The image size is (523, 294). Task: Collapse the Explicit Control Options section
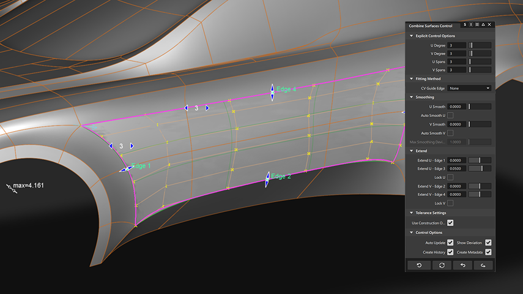411,36
